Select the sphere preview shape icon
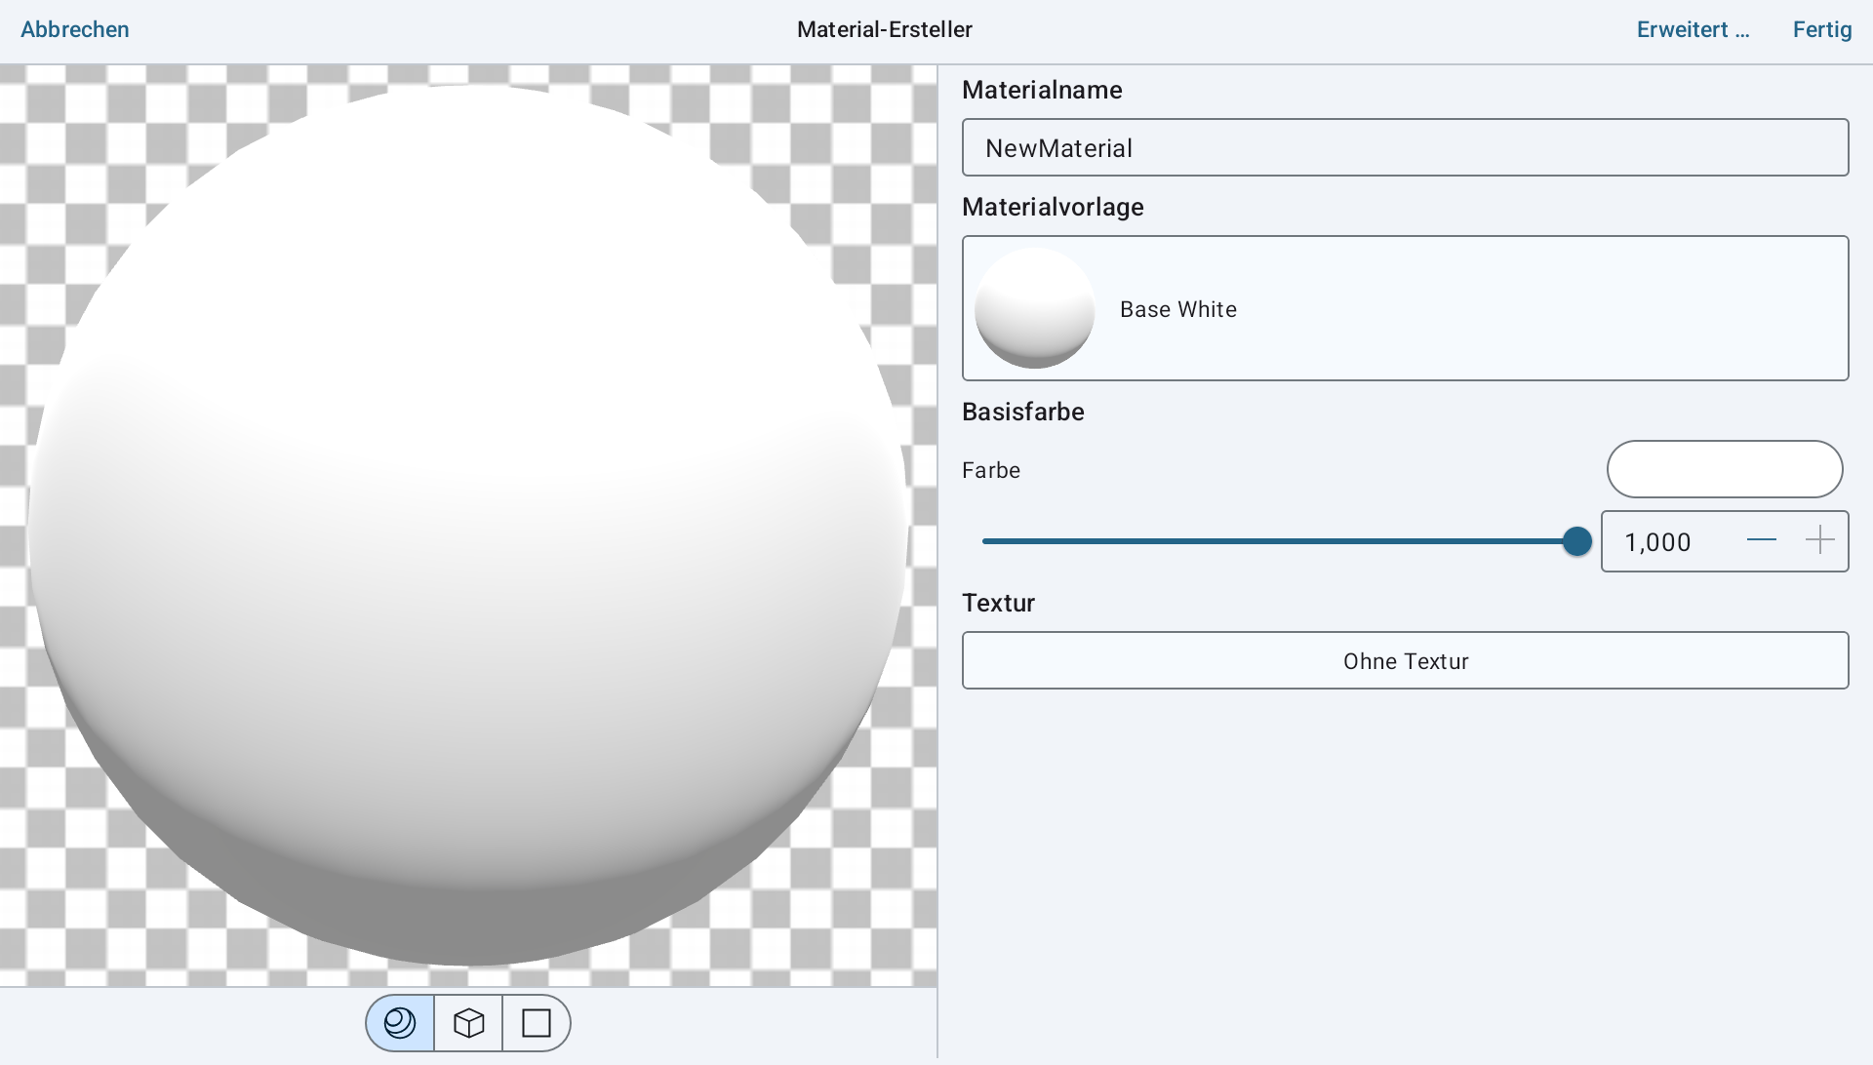This screenshot has width=1873, height=1065. (400, 1023)
